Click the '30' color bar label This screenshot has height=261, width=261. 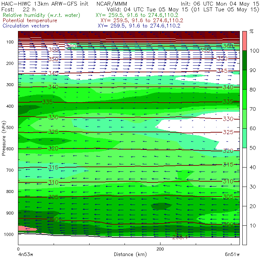point(253,187)
